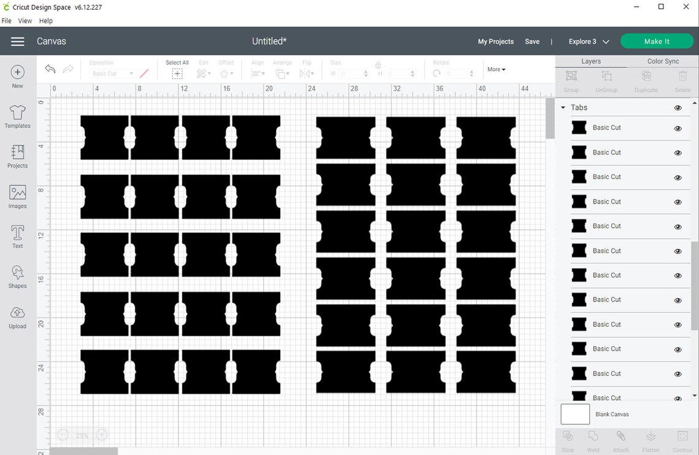
Task: Open the Upload panel
Action: tap(17, 318)
